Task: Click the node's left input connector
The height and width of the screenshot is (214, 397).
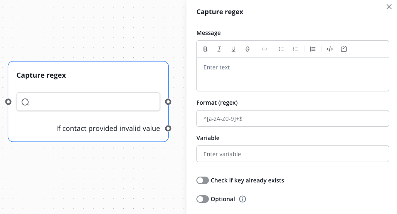Action: 8,102
